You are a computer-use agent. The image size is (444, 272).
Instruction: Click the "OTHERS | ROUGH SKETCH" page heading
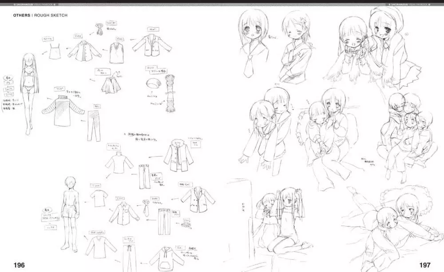40,15
